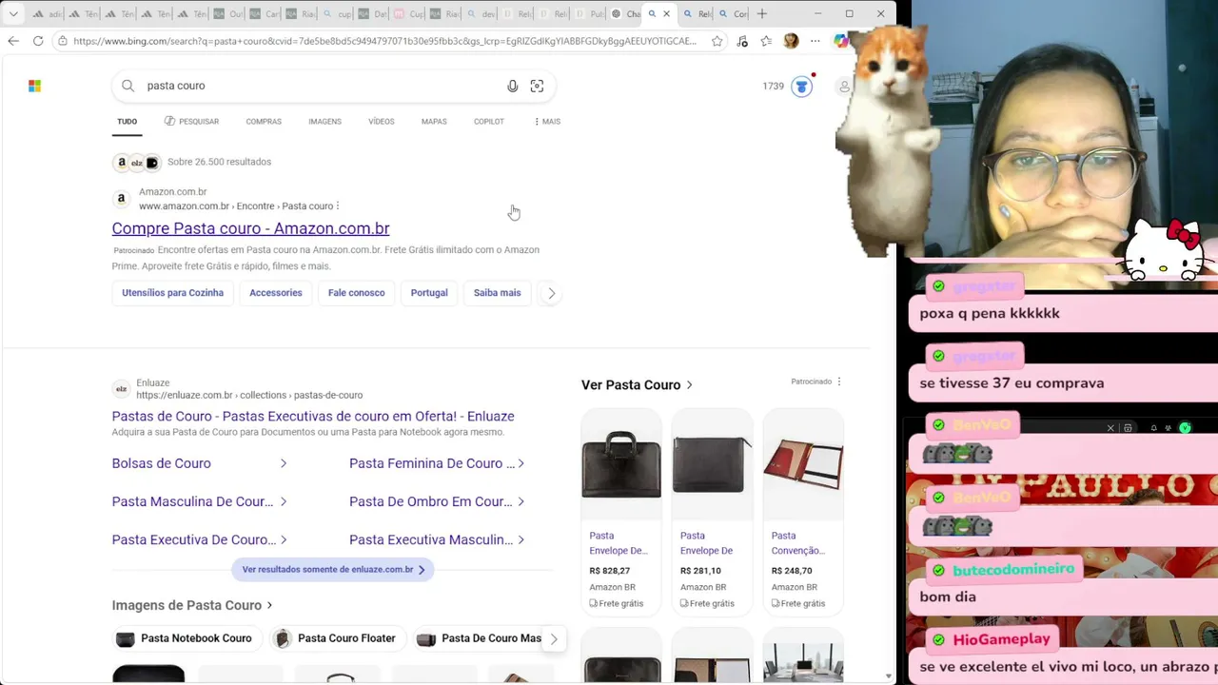Open the R$ 248,70 convention folder image

pyautogui.click(x=803, y=464)
